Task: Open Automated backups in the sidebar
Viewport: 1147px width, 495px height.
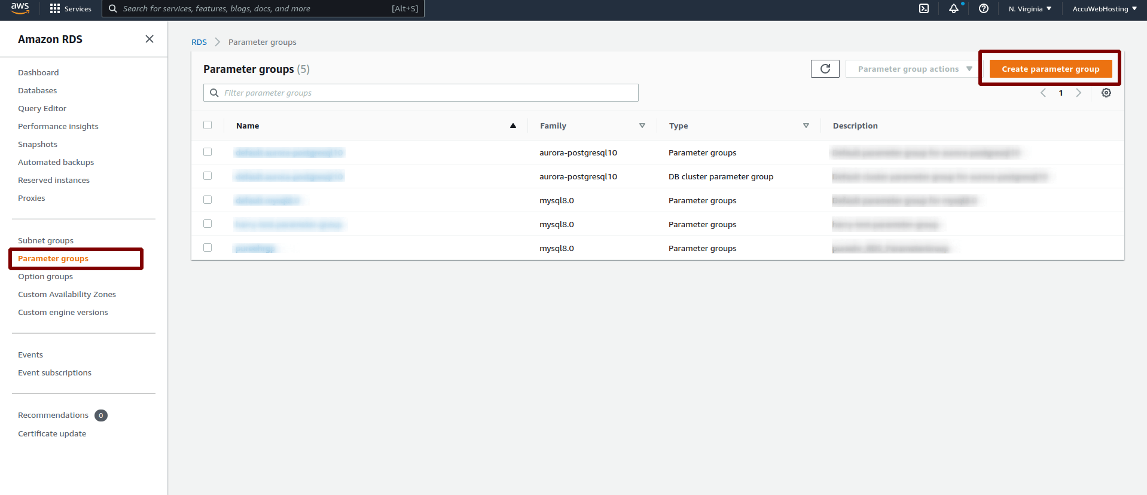Action: click(x=56, y=162)
